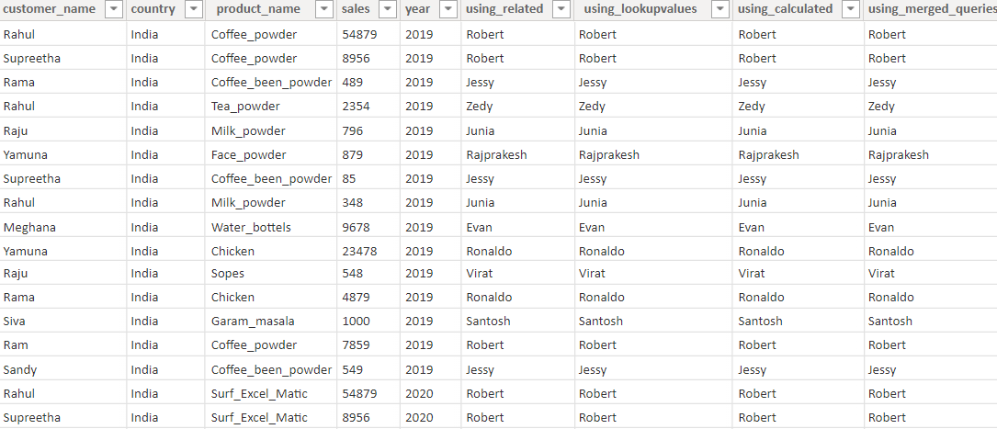Select the product_name column header text

[x=258, y=9]
